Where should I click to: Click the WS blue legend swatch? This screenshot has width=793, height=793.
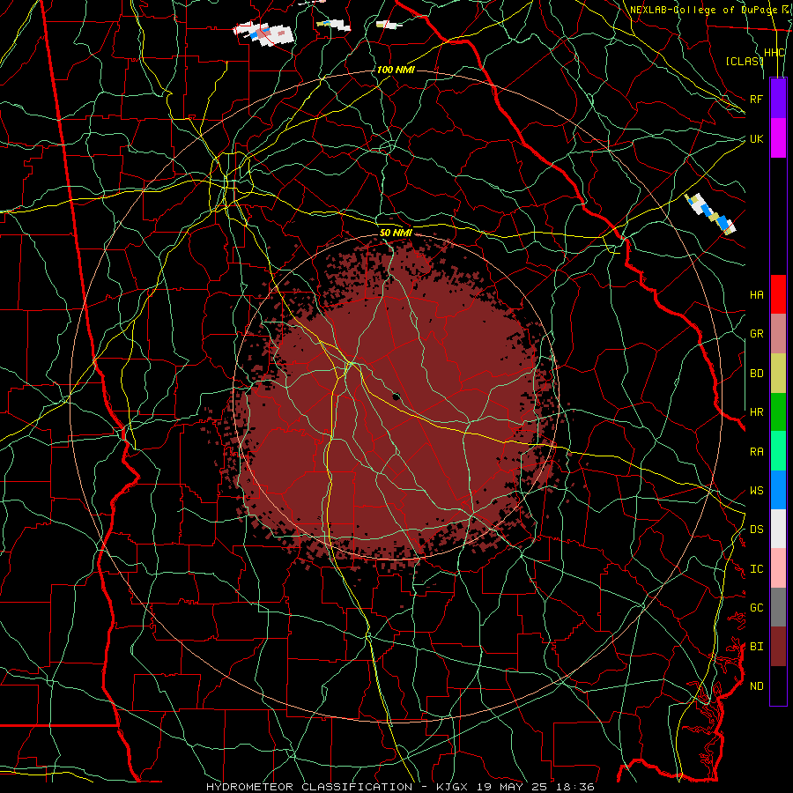click(778, 490)
